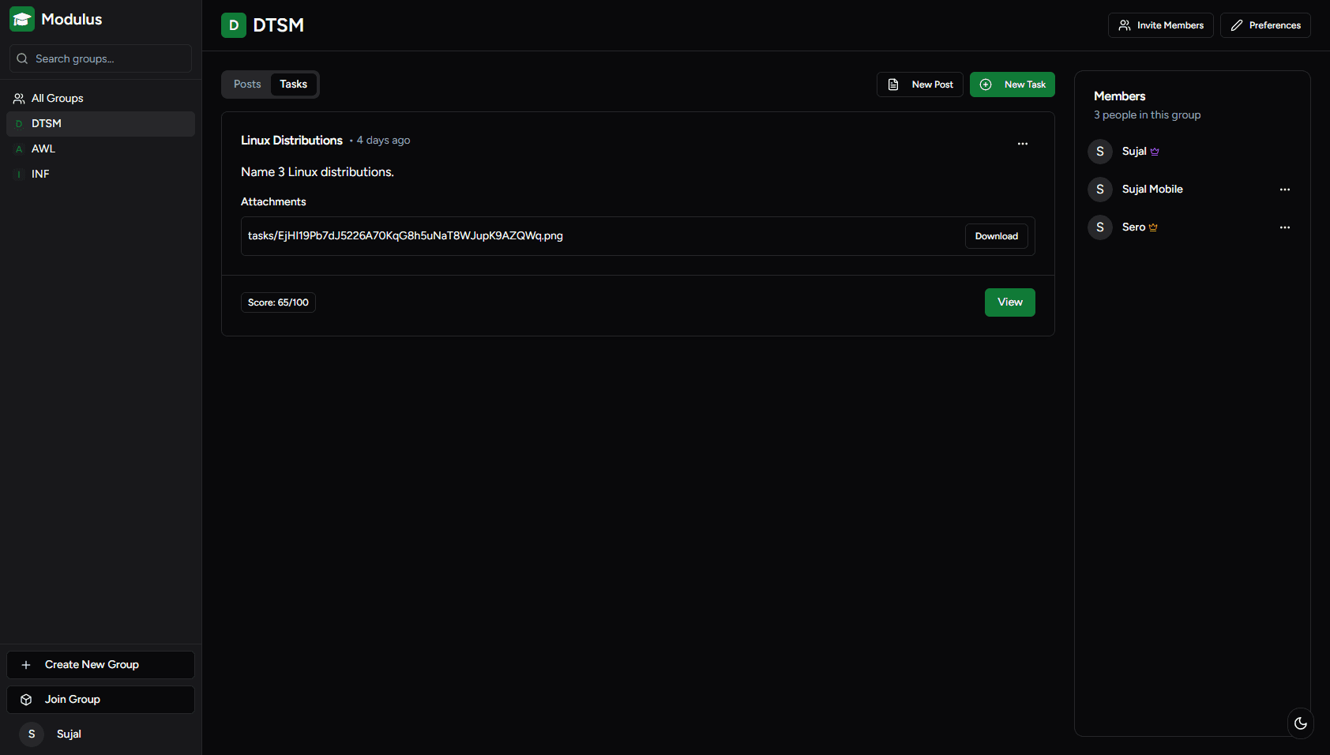The width and height of the screenshot is (1330, 755).
Task: Open the Sero member options menu
Action: tap(1285, 227)
